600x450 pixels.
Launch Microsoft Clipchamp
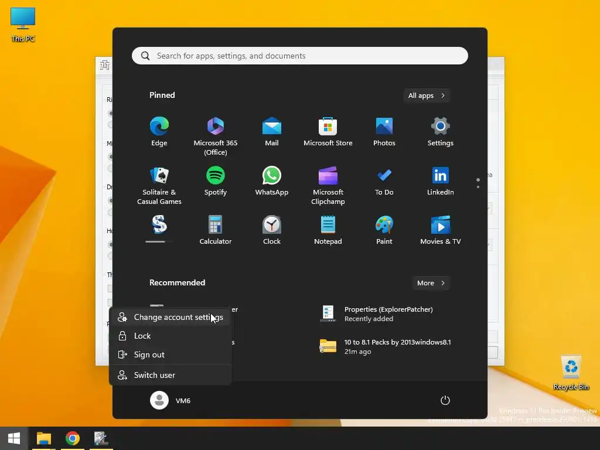(328, 186)
